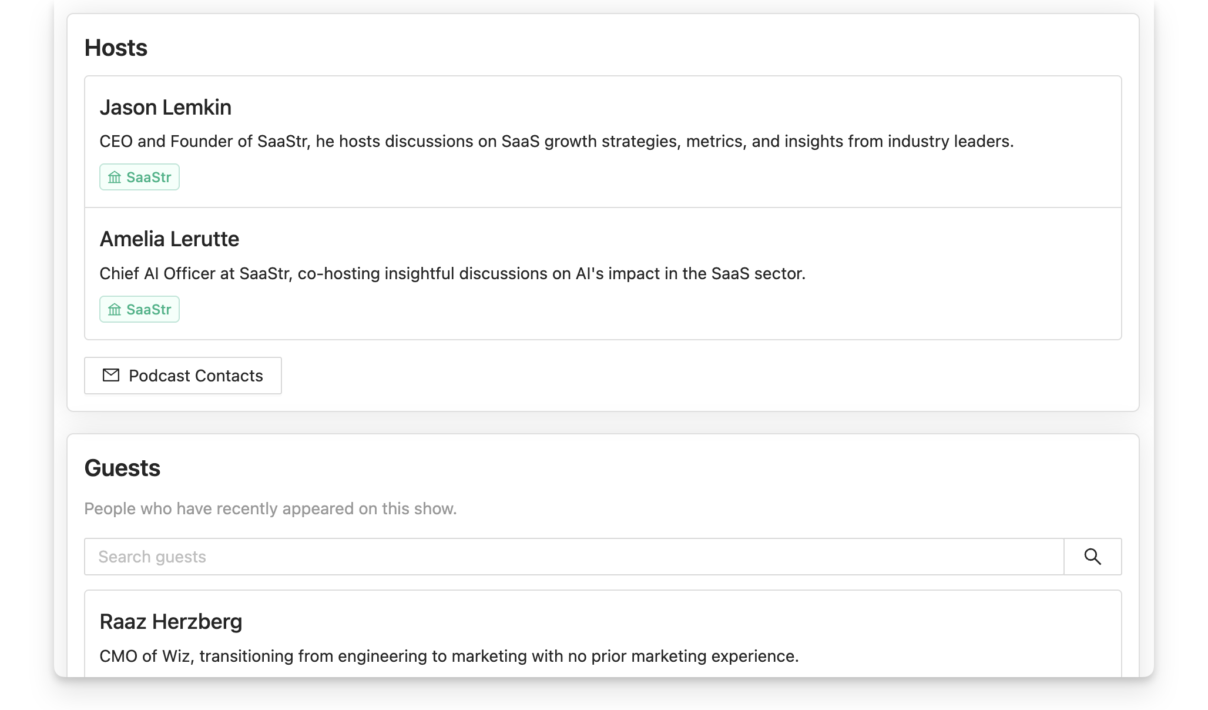This screenshot has height=710, width=1208.
Task: Click the Hosts section heading
Action: click(x=116, y=48)
